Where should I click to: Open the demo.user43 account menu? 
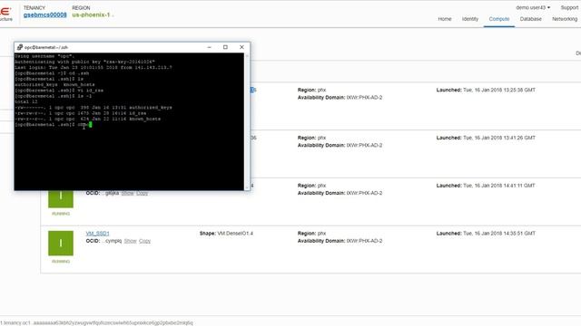pyautogui.click(x=533, y=7)
